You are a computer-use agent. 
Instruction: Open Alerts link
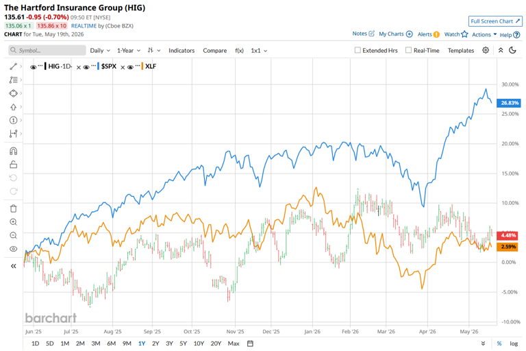(428, 34)
